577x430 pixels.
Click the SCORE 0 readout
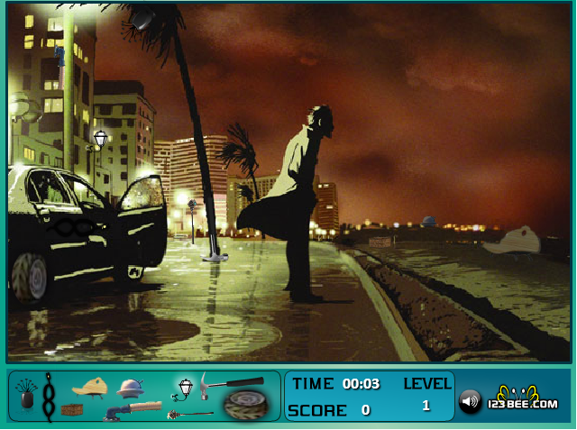click(329, 410)
